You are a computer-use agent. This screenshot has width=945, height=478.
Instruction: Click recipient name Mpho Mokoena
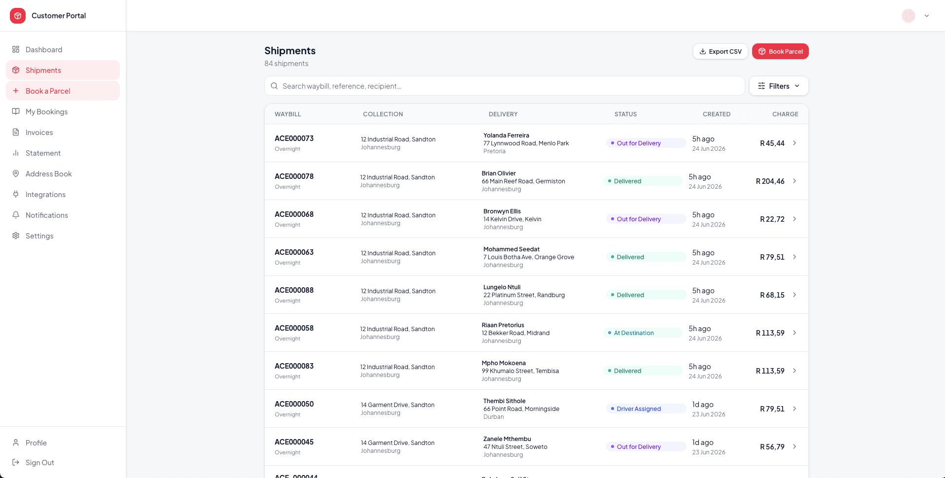pos(504,363)
